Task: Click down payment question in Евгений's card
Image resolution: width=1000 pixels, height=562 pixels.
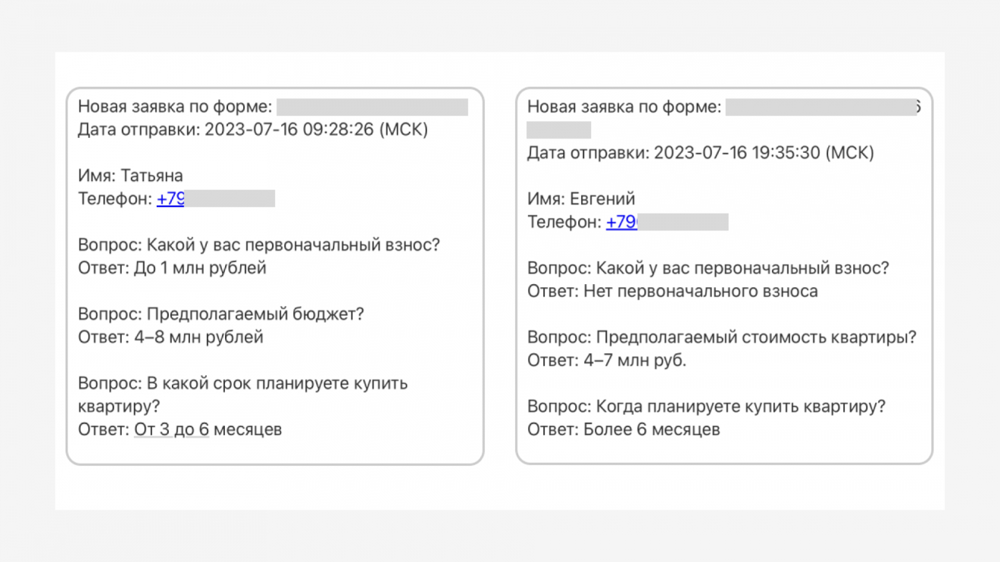Action: pos(742,268)
